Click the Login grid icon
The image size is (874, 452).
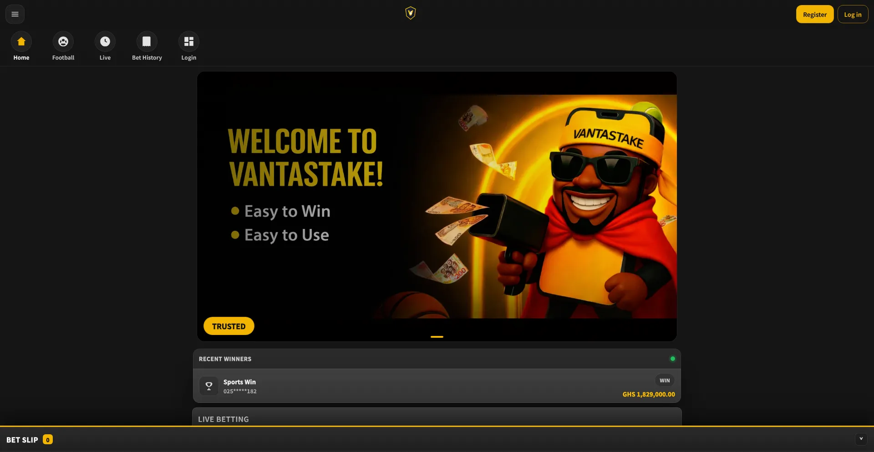tap(189, 41)
